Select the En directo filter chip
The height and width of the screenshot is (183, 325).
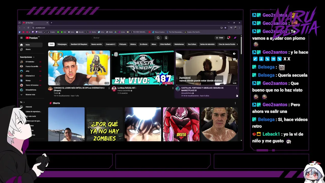(x=143, y=44)
